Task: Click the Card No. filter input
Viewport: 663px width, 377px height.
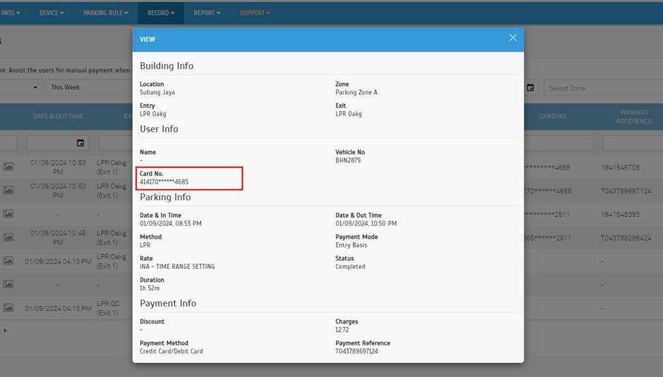Action: pos(558,143)
